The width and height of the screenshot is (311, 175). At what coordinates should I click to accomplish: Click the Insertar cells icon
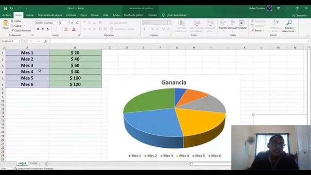(223, 23)
